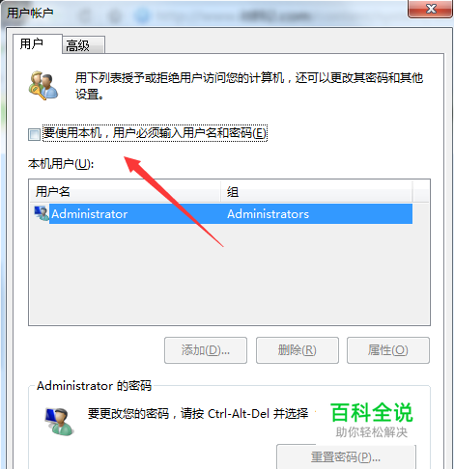Select the Administrator user name entry
Viewport: 454px width, 469px height.
tap(89, 214)
